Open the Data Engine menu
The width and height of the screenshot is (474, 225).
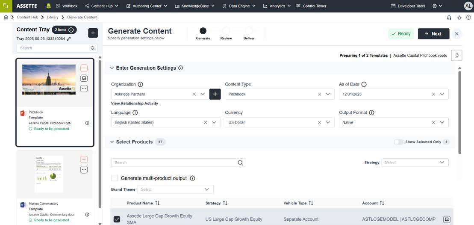tap(239, 6)
